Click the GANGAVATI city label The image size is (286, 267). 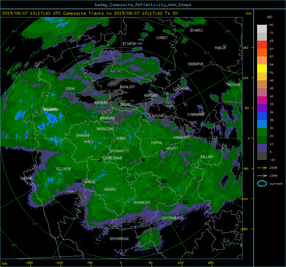click(x=181, y=137)
